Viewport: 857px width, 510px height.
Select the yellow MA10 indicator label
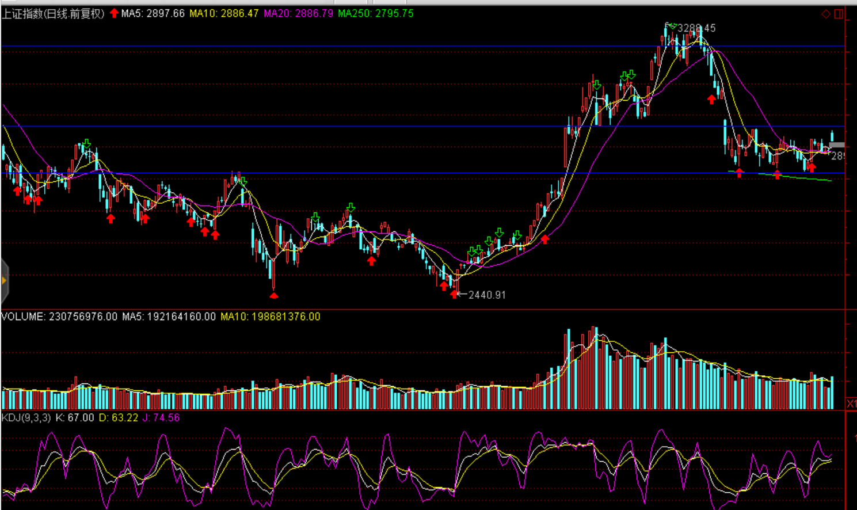[224, 13]
